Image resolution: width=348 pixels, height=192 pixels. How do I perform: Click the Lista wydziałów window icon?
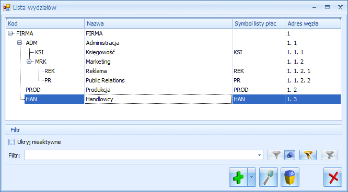[7, 7]
